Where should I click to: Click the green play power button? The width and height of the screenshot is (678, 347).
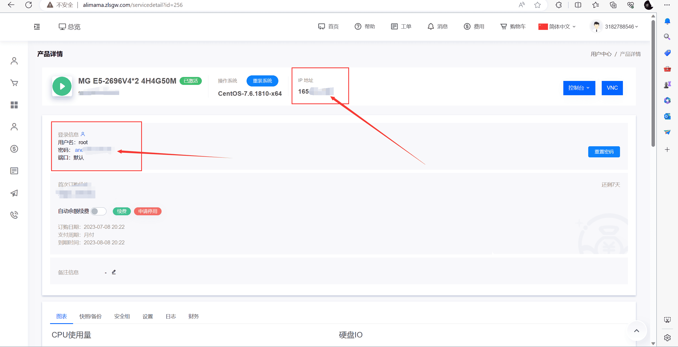click(x=62, y=86)
